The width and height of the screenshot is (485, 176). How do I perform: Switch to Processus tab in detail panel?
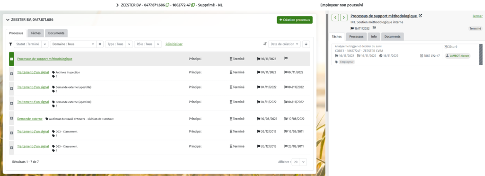[356, 36]
